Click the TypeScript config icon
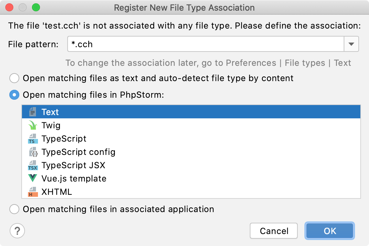 tap(32, 152)
